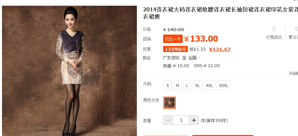
Task: Choose the XXL size box
Action: coord(209,85)
